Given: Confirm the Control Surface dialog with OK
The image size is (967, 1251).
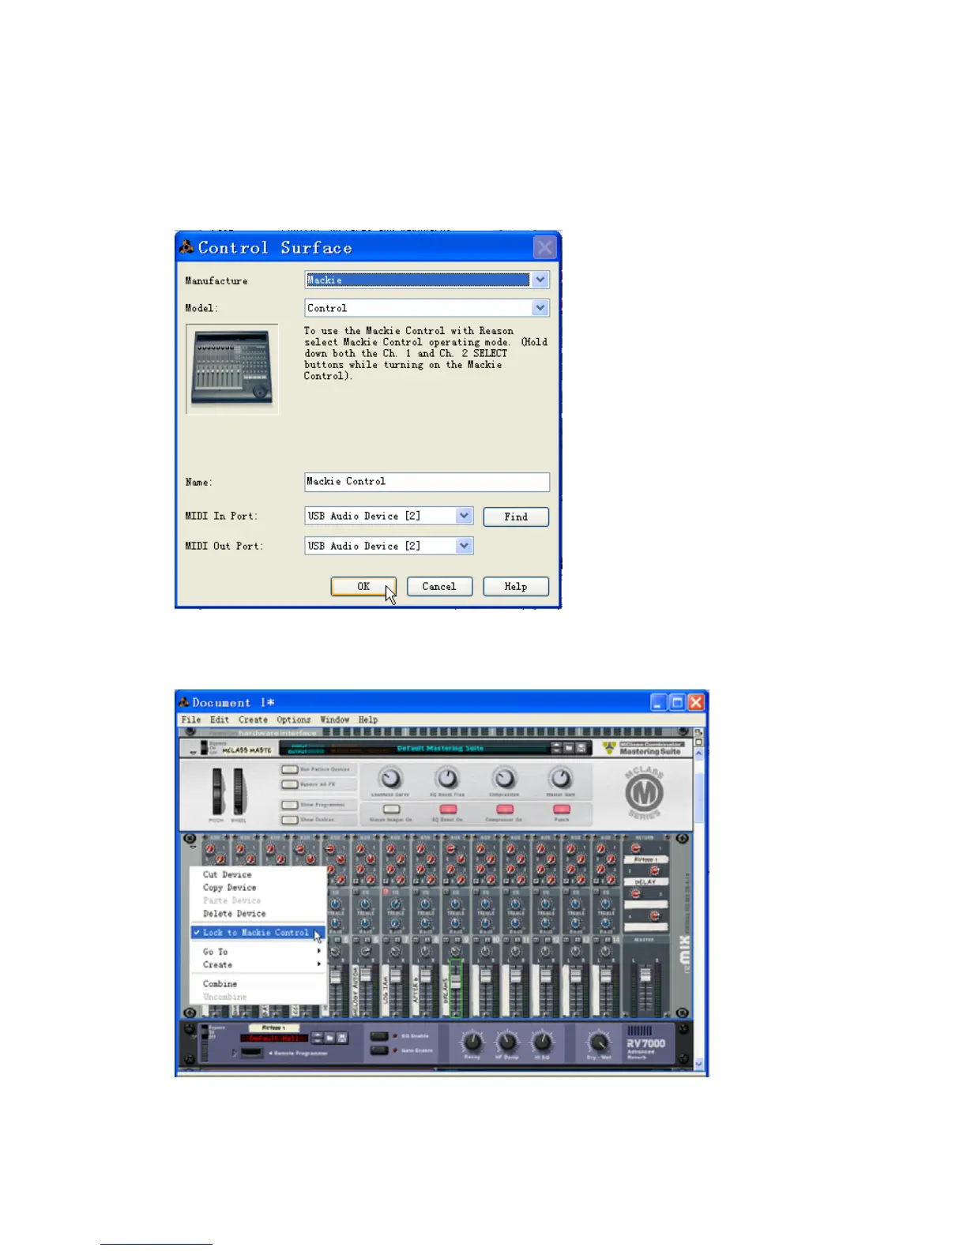Looking at the screenshot, I should click(x=363, y=587).
